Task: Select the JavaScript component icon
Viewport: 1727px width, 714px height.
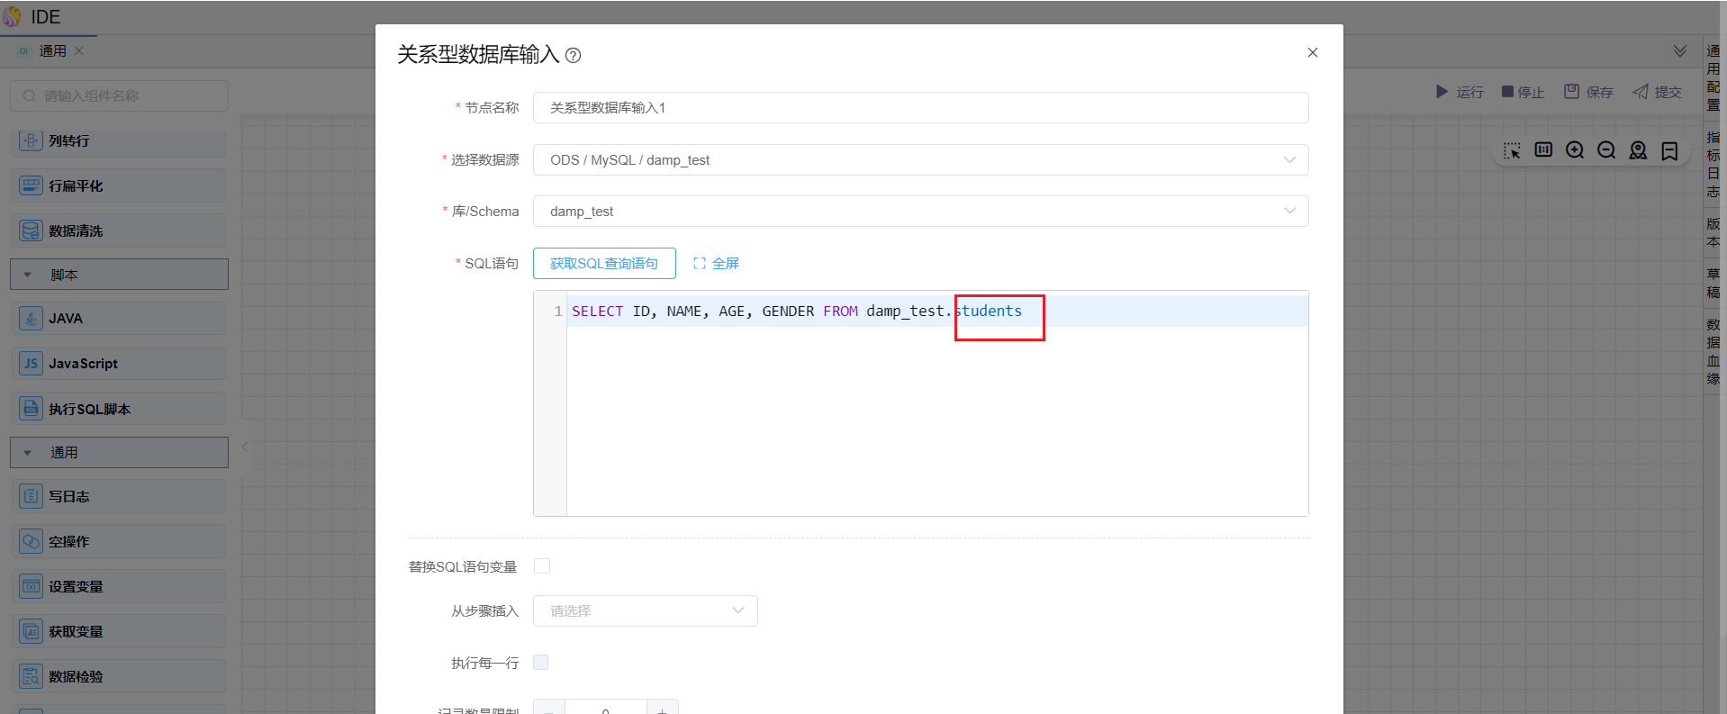Action: [x=31, y=364]
